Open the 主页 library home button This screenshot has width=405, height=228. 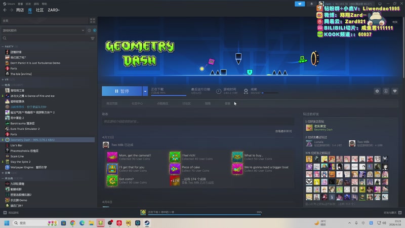[45, 20]
